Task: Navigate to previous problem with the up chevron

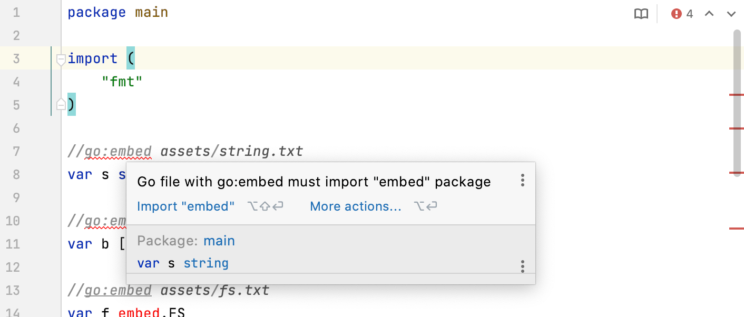Action: (x=709, y=14)
